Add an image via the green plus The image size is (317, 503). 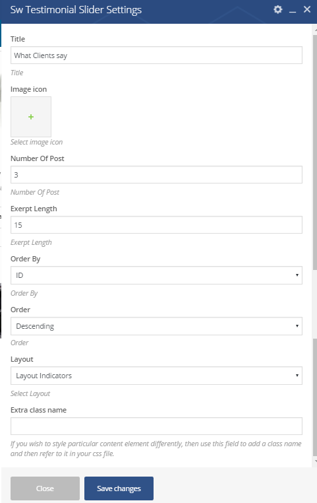pos(31,117)
